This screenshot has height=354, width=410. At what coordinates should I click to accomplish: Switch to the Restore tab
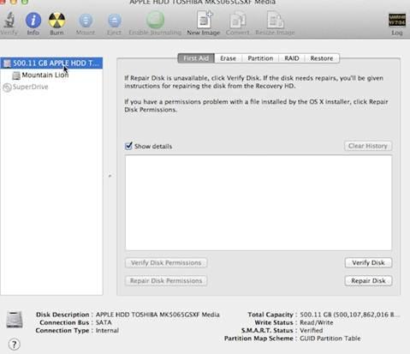(x=322, y=58)
